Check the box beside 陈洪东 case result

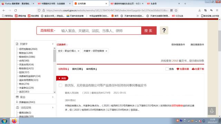pos(60,85)
